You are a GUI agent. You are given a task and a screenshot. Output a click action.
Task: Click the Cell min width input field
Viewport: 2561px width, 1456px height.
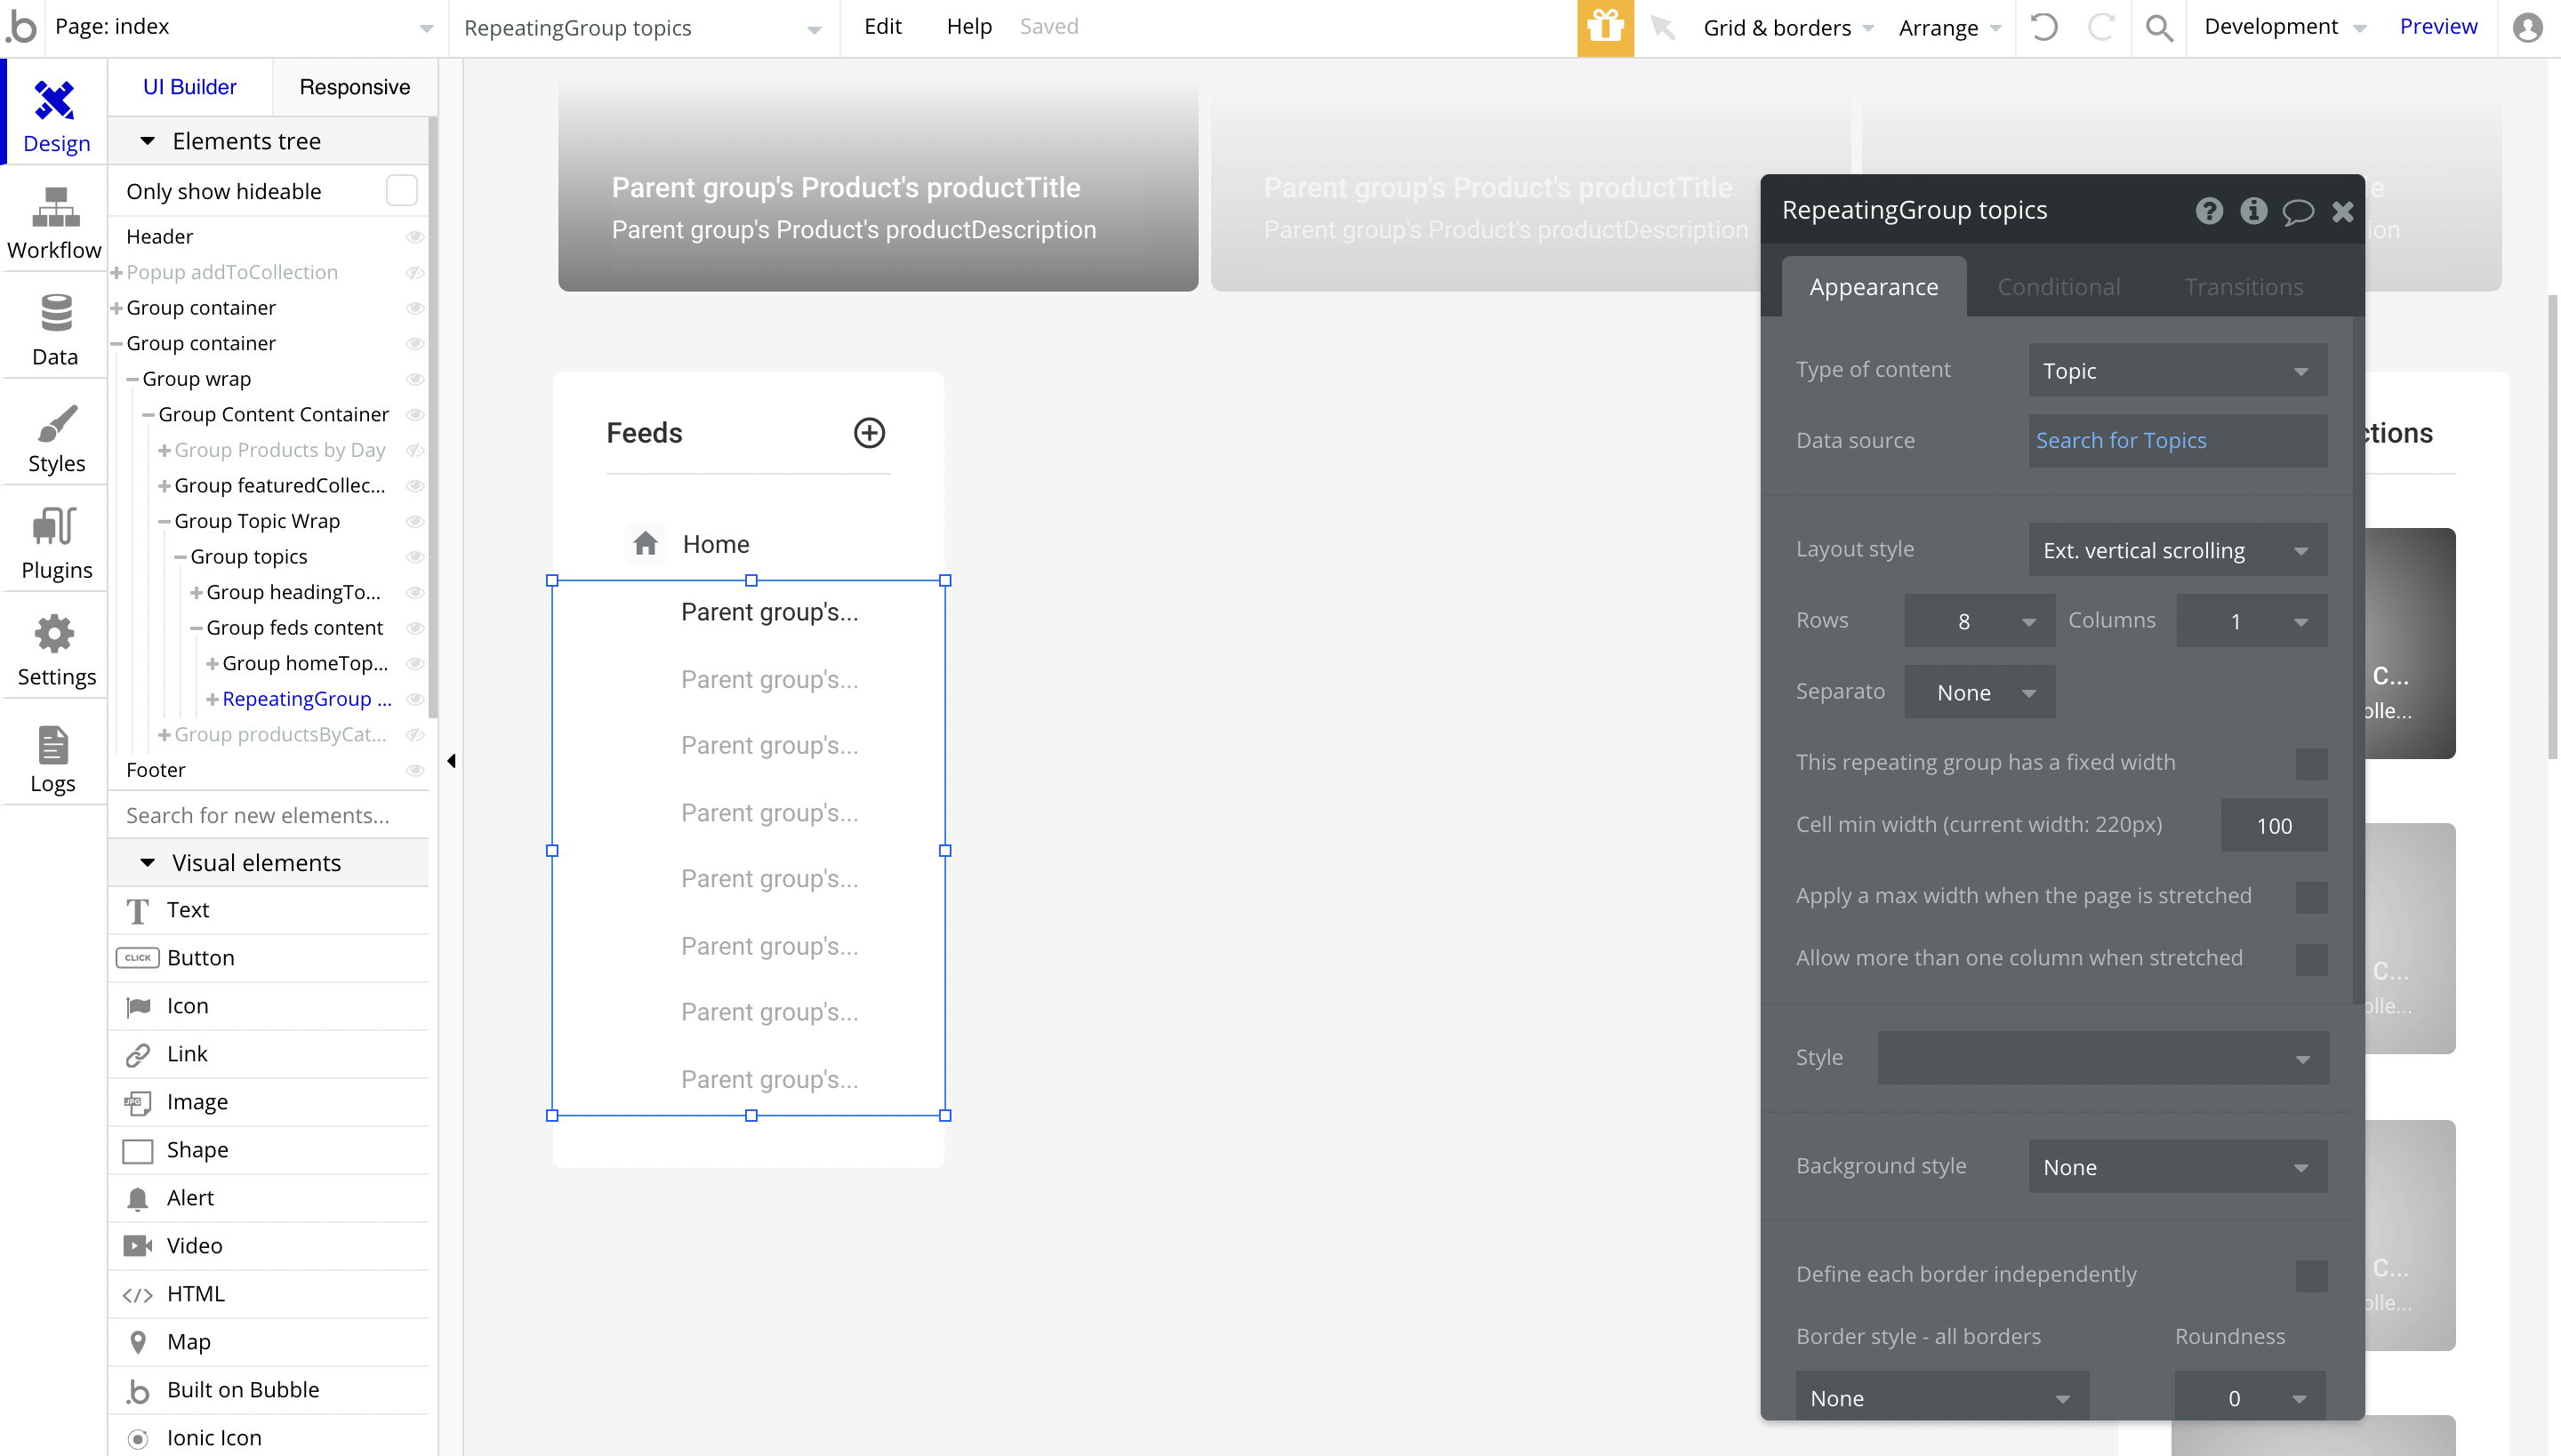coord(2273,825)
